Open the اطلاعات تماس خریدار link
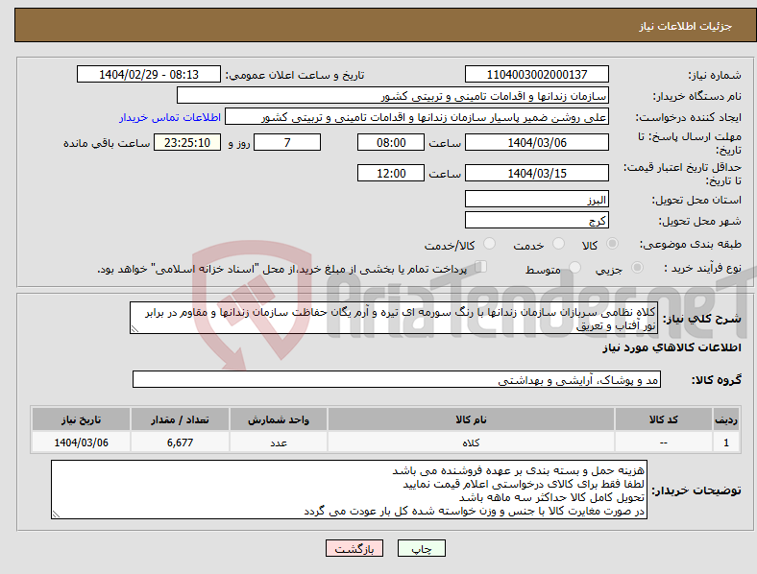Viewport: 757px width, 574px height. click(170, 117)
